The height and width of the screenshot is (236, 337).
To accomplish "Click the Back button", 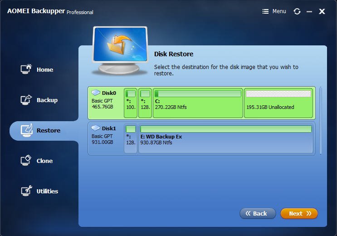I will click(x=258, y=213).
